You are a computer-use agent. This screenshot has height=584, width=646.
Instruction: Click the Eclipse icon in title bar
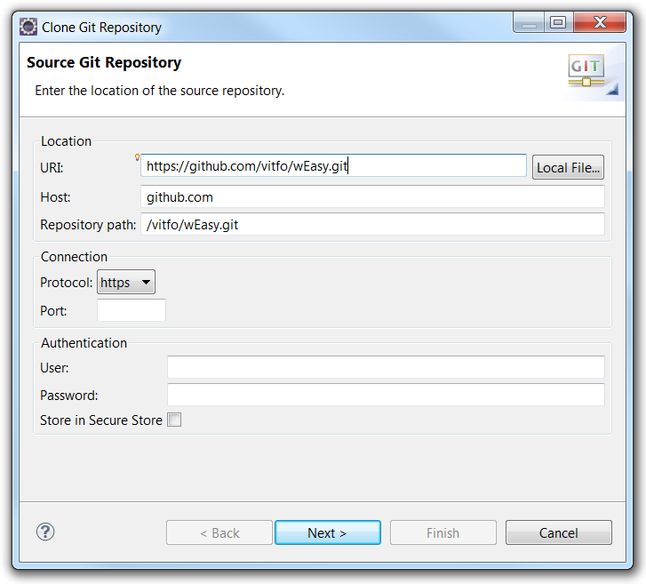coord(28,27)
